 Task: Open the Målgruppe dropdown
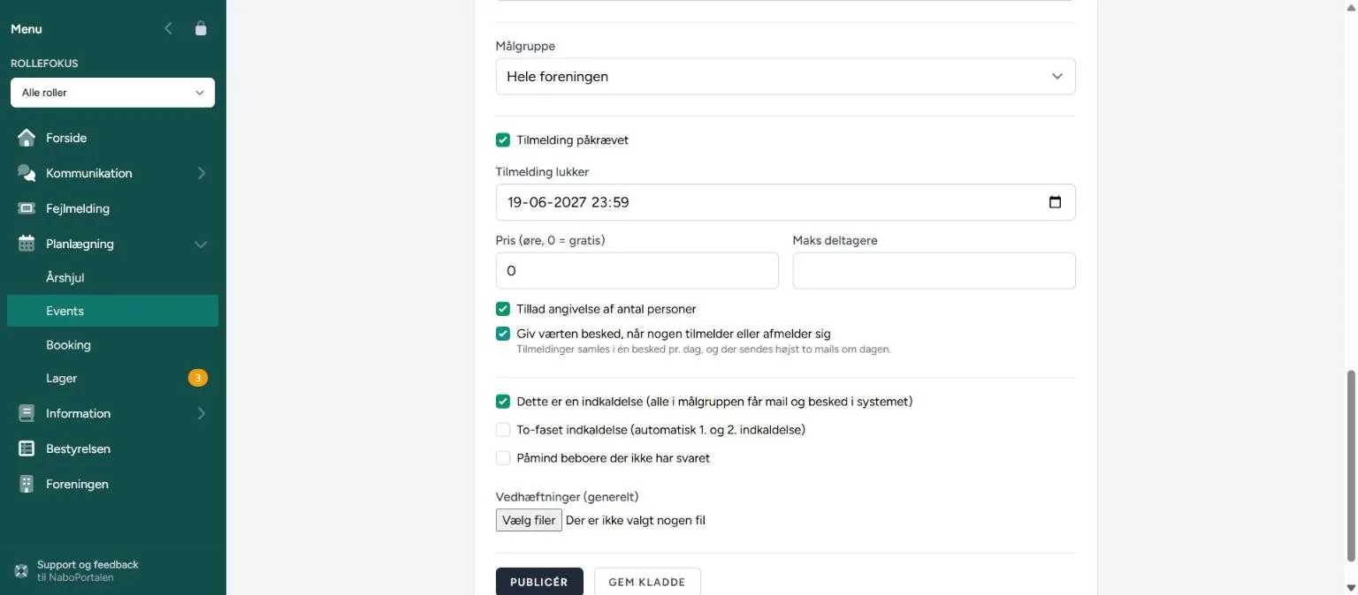click(785, 77)
